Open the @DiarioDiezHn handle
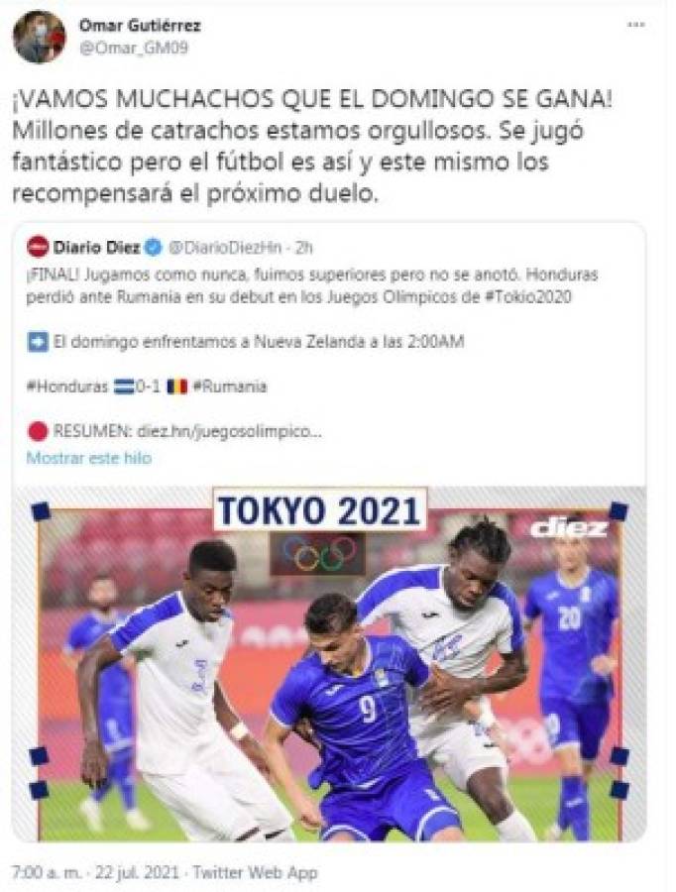 (x=226, y=248)
